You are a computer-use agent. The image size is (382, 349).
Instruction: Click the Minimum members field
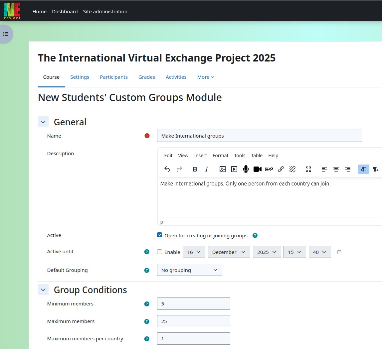[194, 304]
